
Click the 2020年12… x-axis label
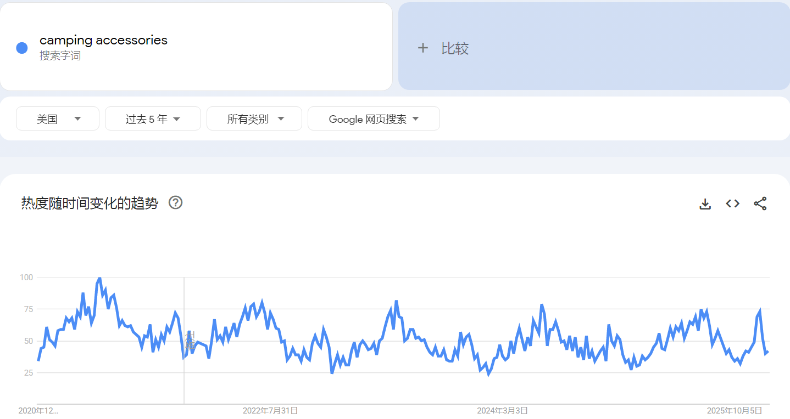38,410
